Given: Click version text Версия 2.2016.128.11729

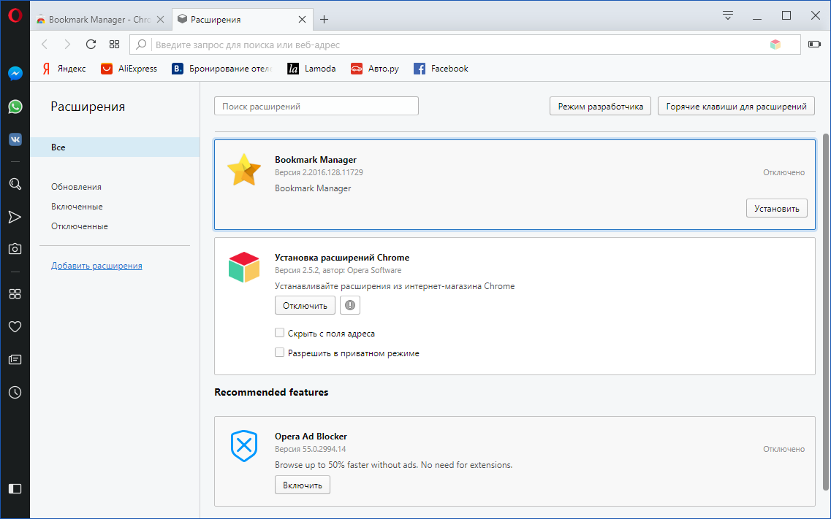Looking at the screenshot, I should click(x=319, y=172).
